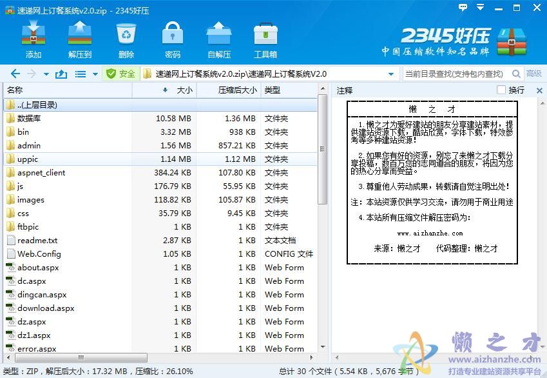The image size is (547, 378).
Task: Open the 工具箱 (Toolbox) icon
Action: 265,33
